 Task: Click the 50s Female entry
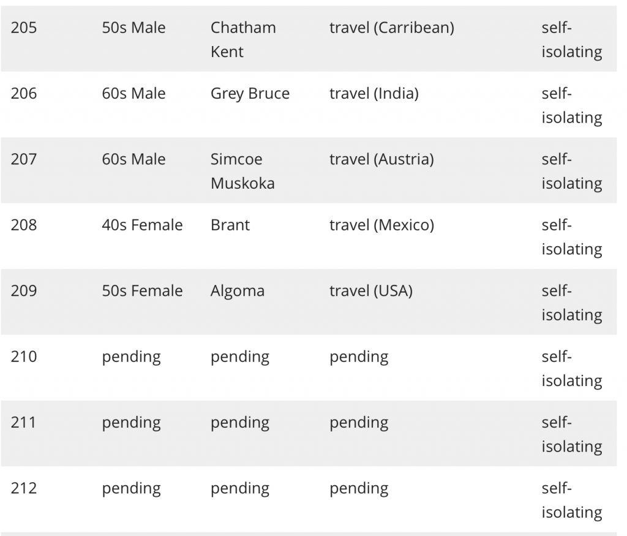[x=142, y=291]
